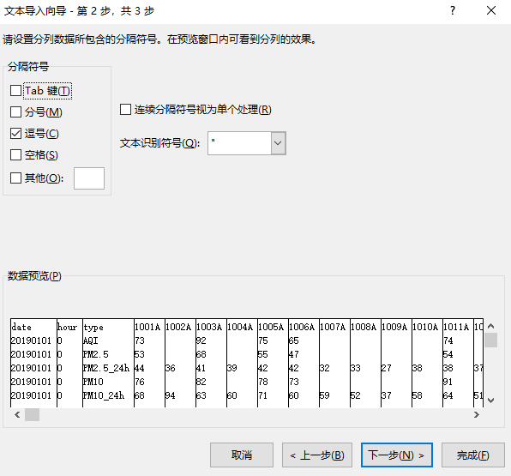The image size is (511, 476).
Task: Click the PM2.5 cell in type column
Action: pyautogui.click(x=96, y=354)
